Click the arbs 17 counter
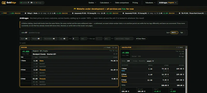Image resolution: width=207 pixels, height=93 pixels. 24,33
